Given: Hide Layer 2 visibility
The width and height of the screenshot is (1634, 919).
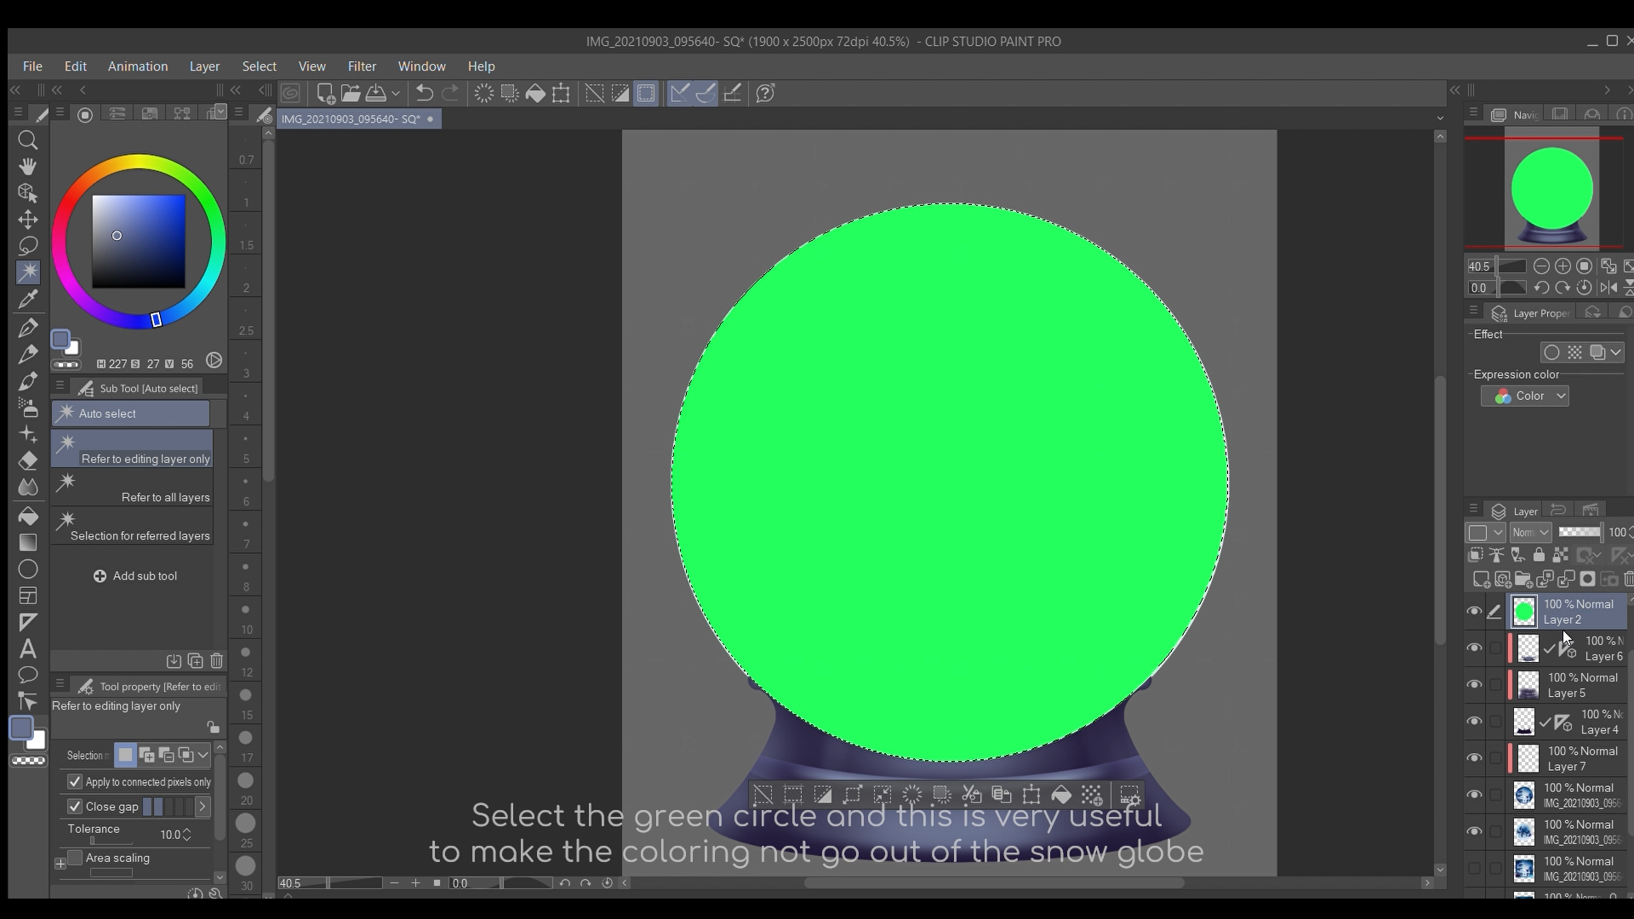Looking at the screenshot, I should click(x=1473, y=611).
